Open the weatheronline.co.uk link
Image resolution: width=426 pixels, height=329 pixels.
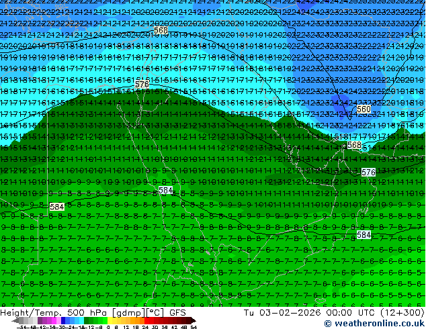374,324
